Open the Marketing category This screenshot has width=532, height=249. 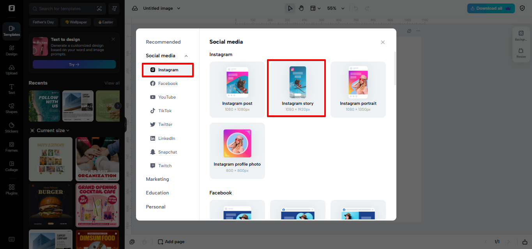pyautogui.click(x=157, y=179)
